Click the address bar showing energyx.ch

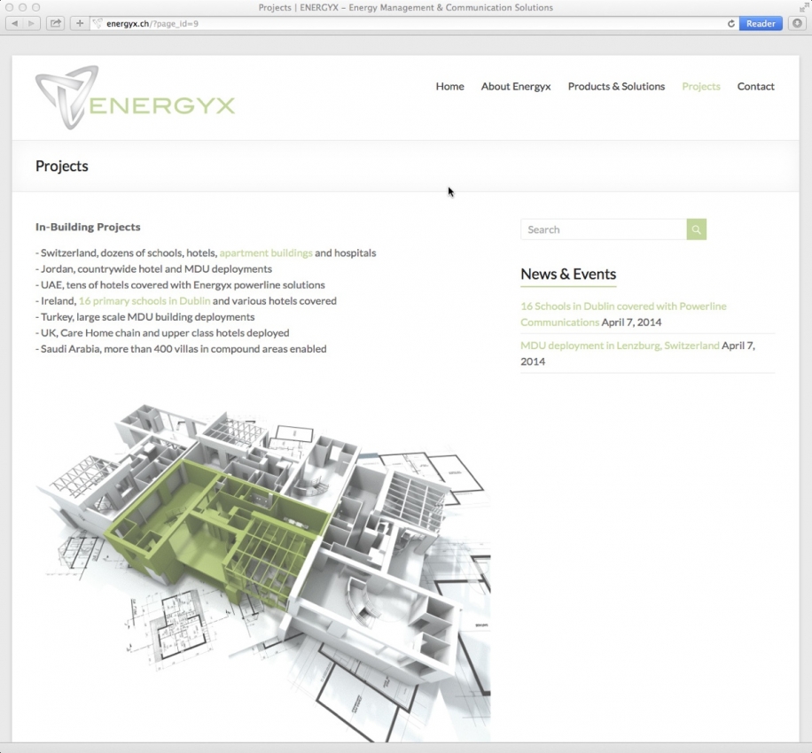[x=414, y=23]
